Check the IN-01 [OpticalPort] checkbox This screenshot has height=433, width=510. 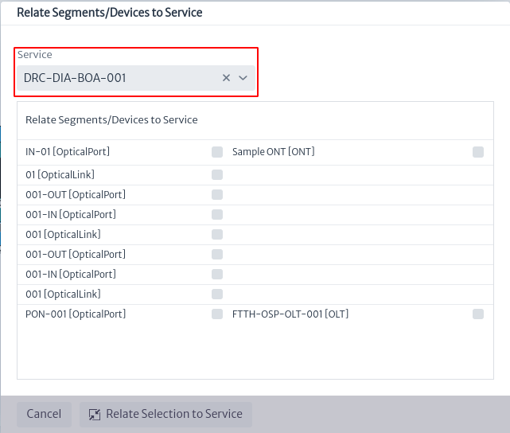[x=217, y=152]
